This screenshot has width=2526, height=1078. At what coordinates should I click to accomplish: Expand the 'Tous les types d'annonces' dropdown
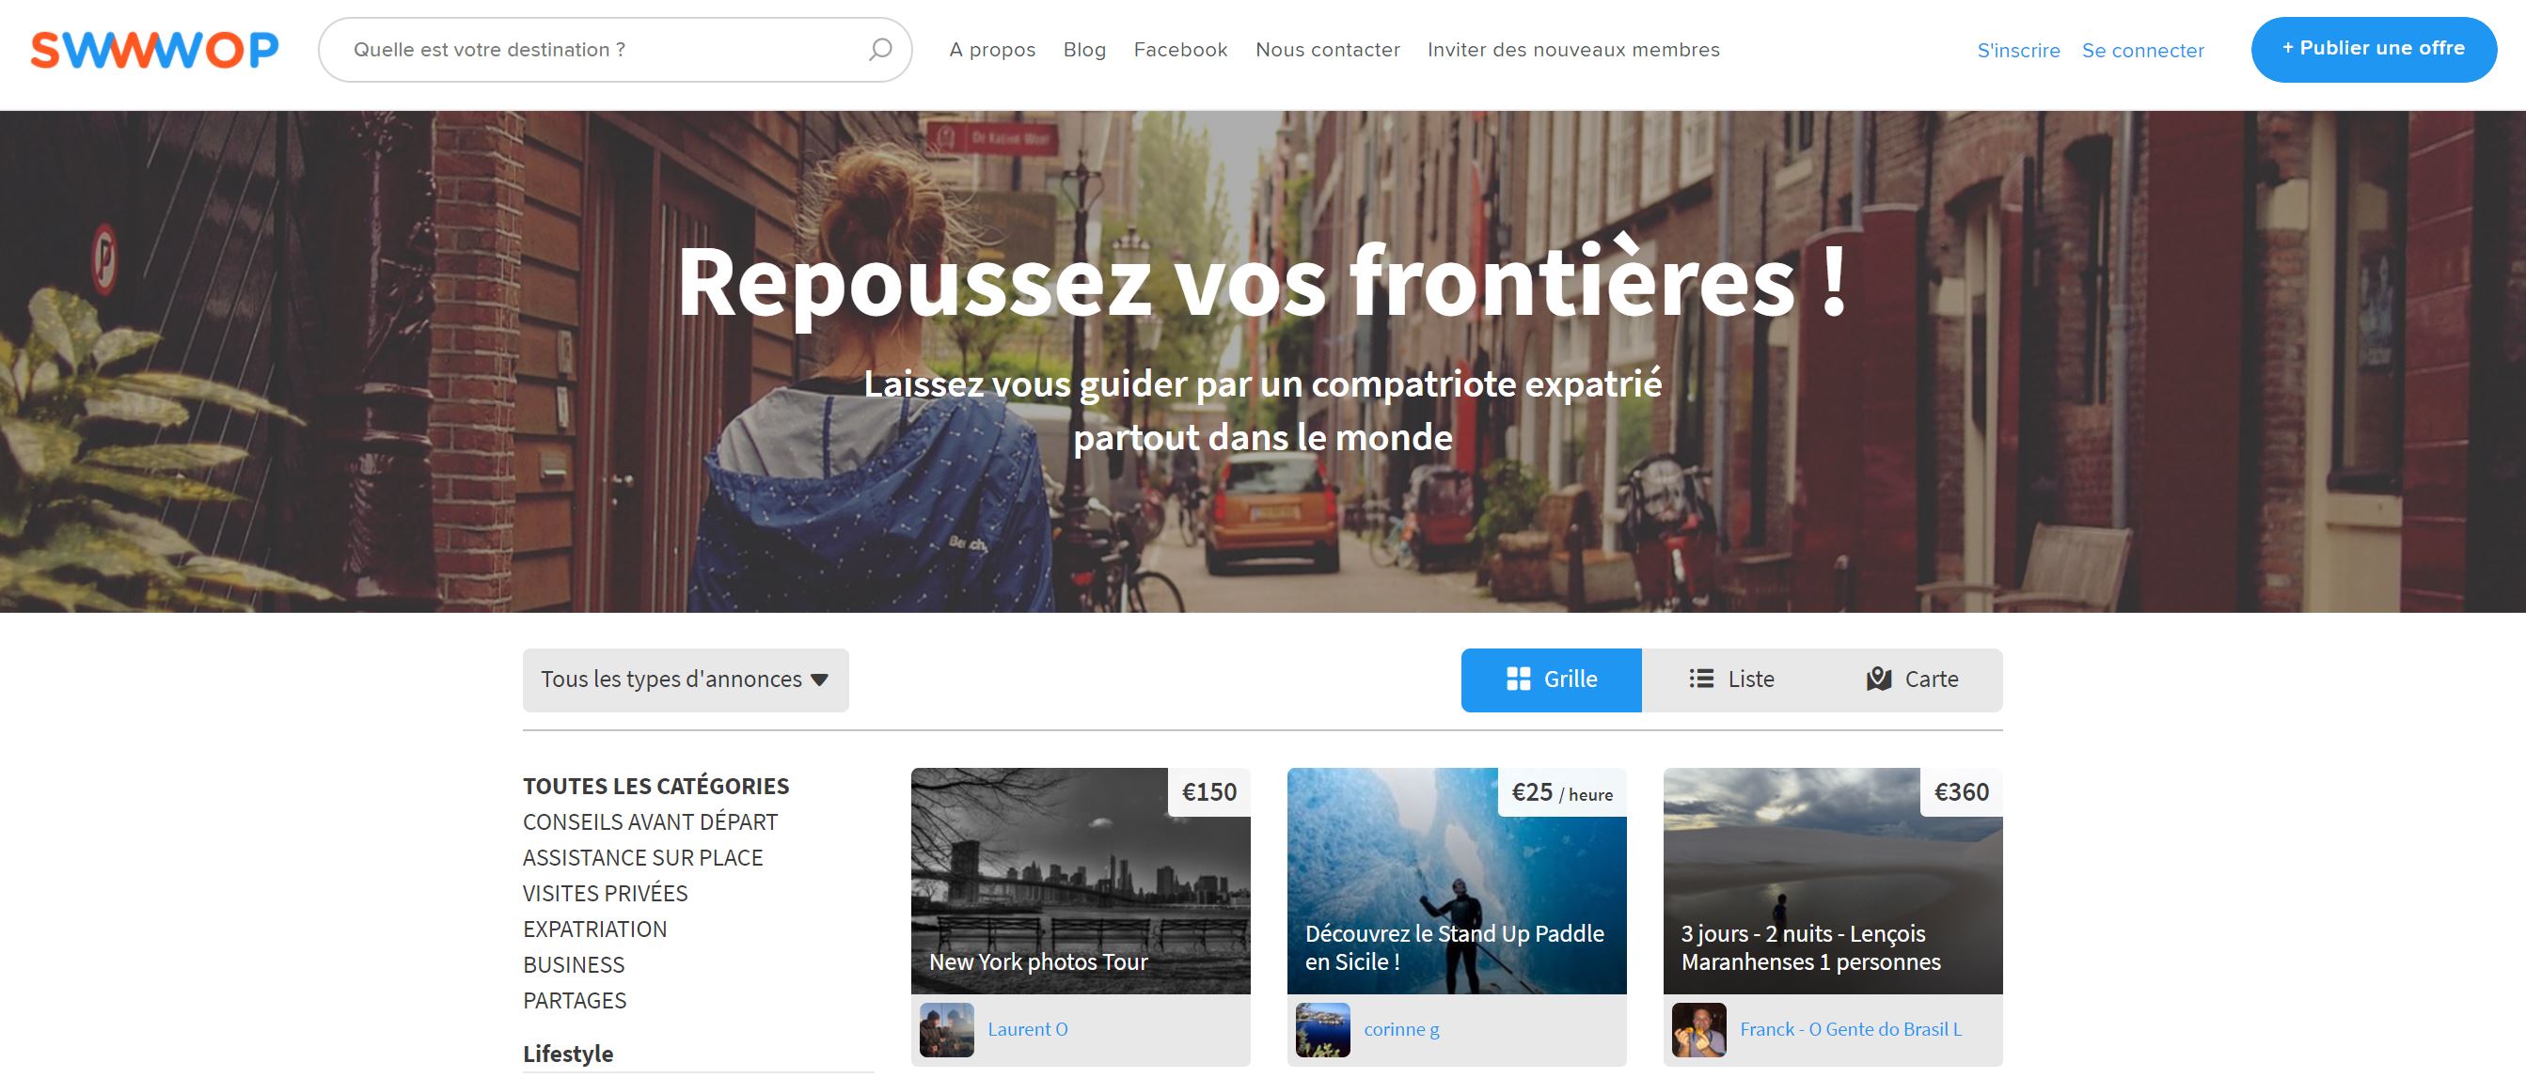pos(686,680)
